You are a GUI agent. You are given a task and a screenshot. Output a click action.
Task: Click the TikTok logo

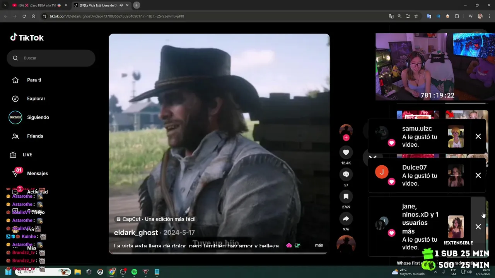pyautogui.click(x=27, y=37)
